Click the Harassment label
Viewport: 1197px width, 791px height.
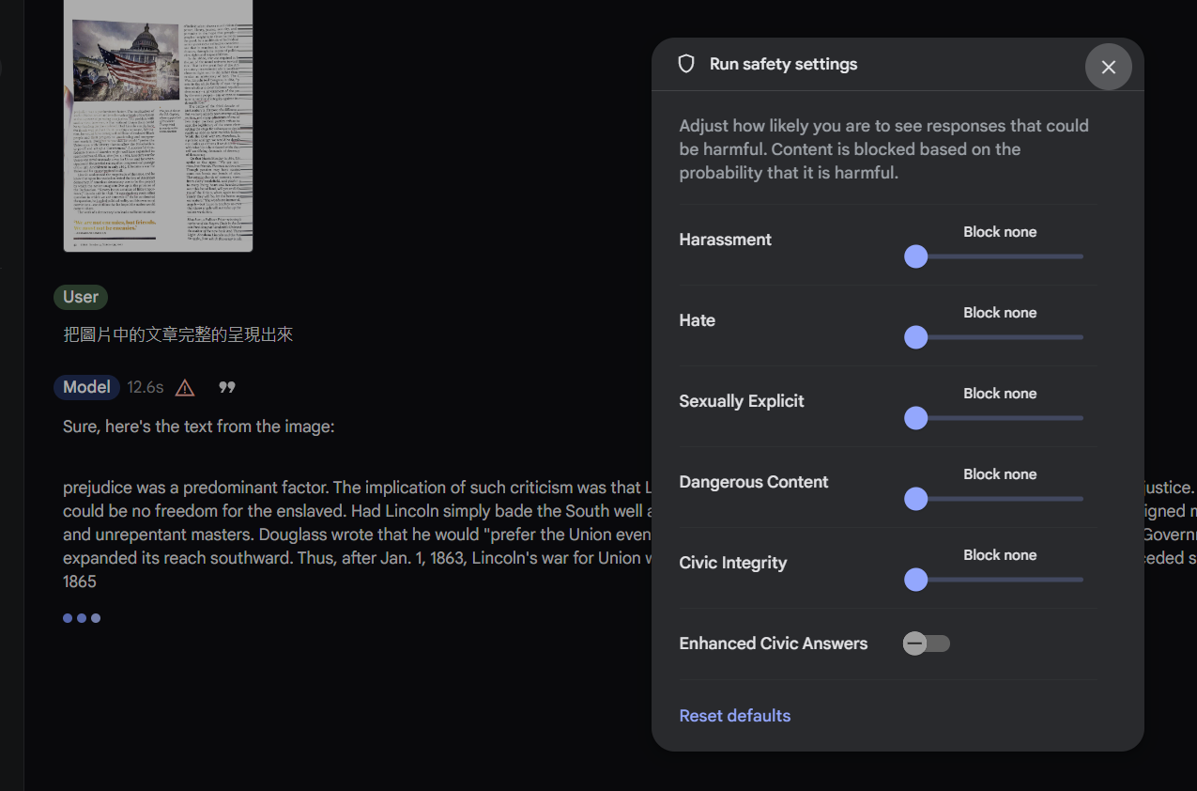coord(726,240)
